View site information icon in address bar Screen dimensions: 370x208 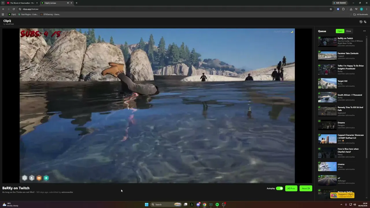pos(20,9)
